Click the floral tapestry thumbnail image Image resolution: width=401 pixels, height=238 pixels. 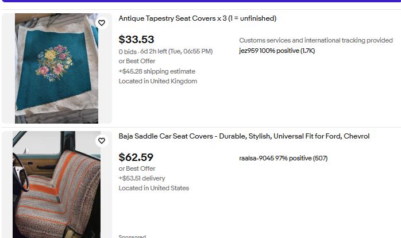coord(56,68)
